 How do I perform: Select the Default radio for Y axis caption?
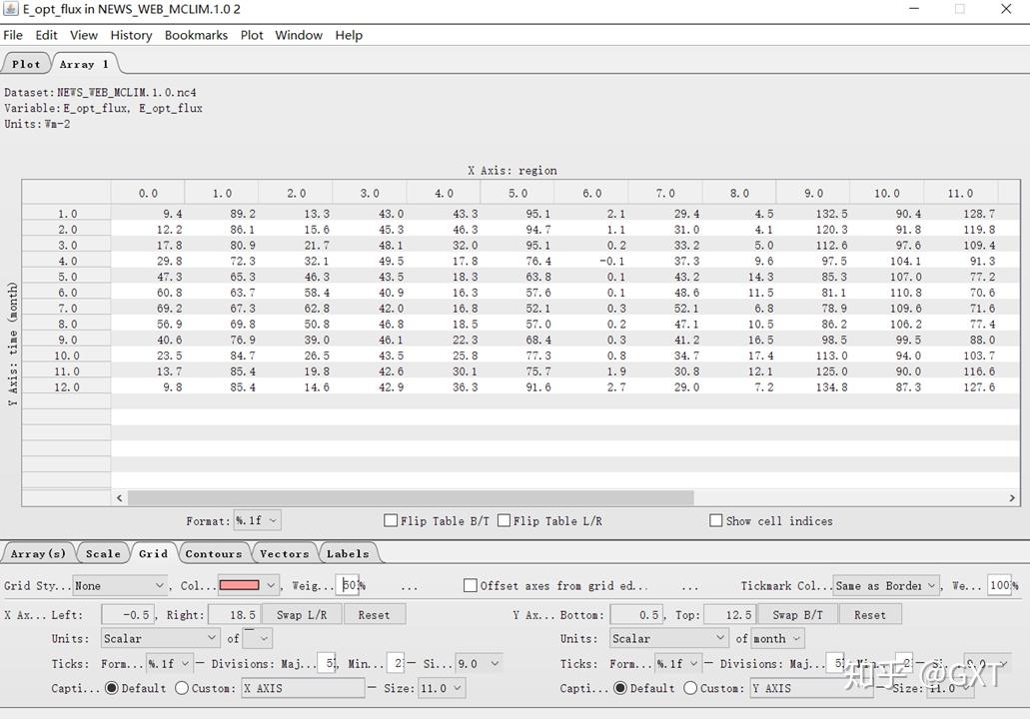[x=620, y=688]
